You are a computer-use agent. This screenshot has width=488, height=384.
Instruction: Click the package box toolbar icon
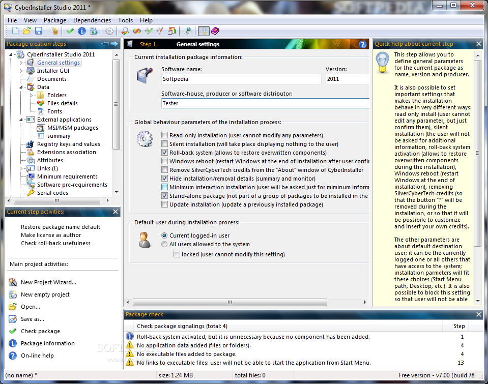click(54, 31)
